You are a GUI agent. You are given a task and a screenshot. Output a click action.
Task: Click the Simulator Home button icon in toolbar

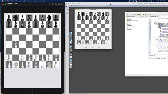(x=59, y=4)
